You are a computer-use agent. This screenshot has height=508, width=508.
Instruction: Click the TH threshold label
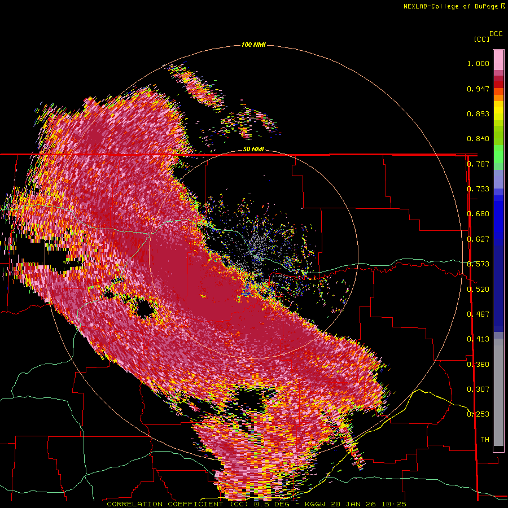485,440
